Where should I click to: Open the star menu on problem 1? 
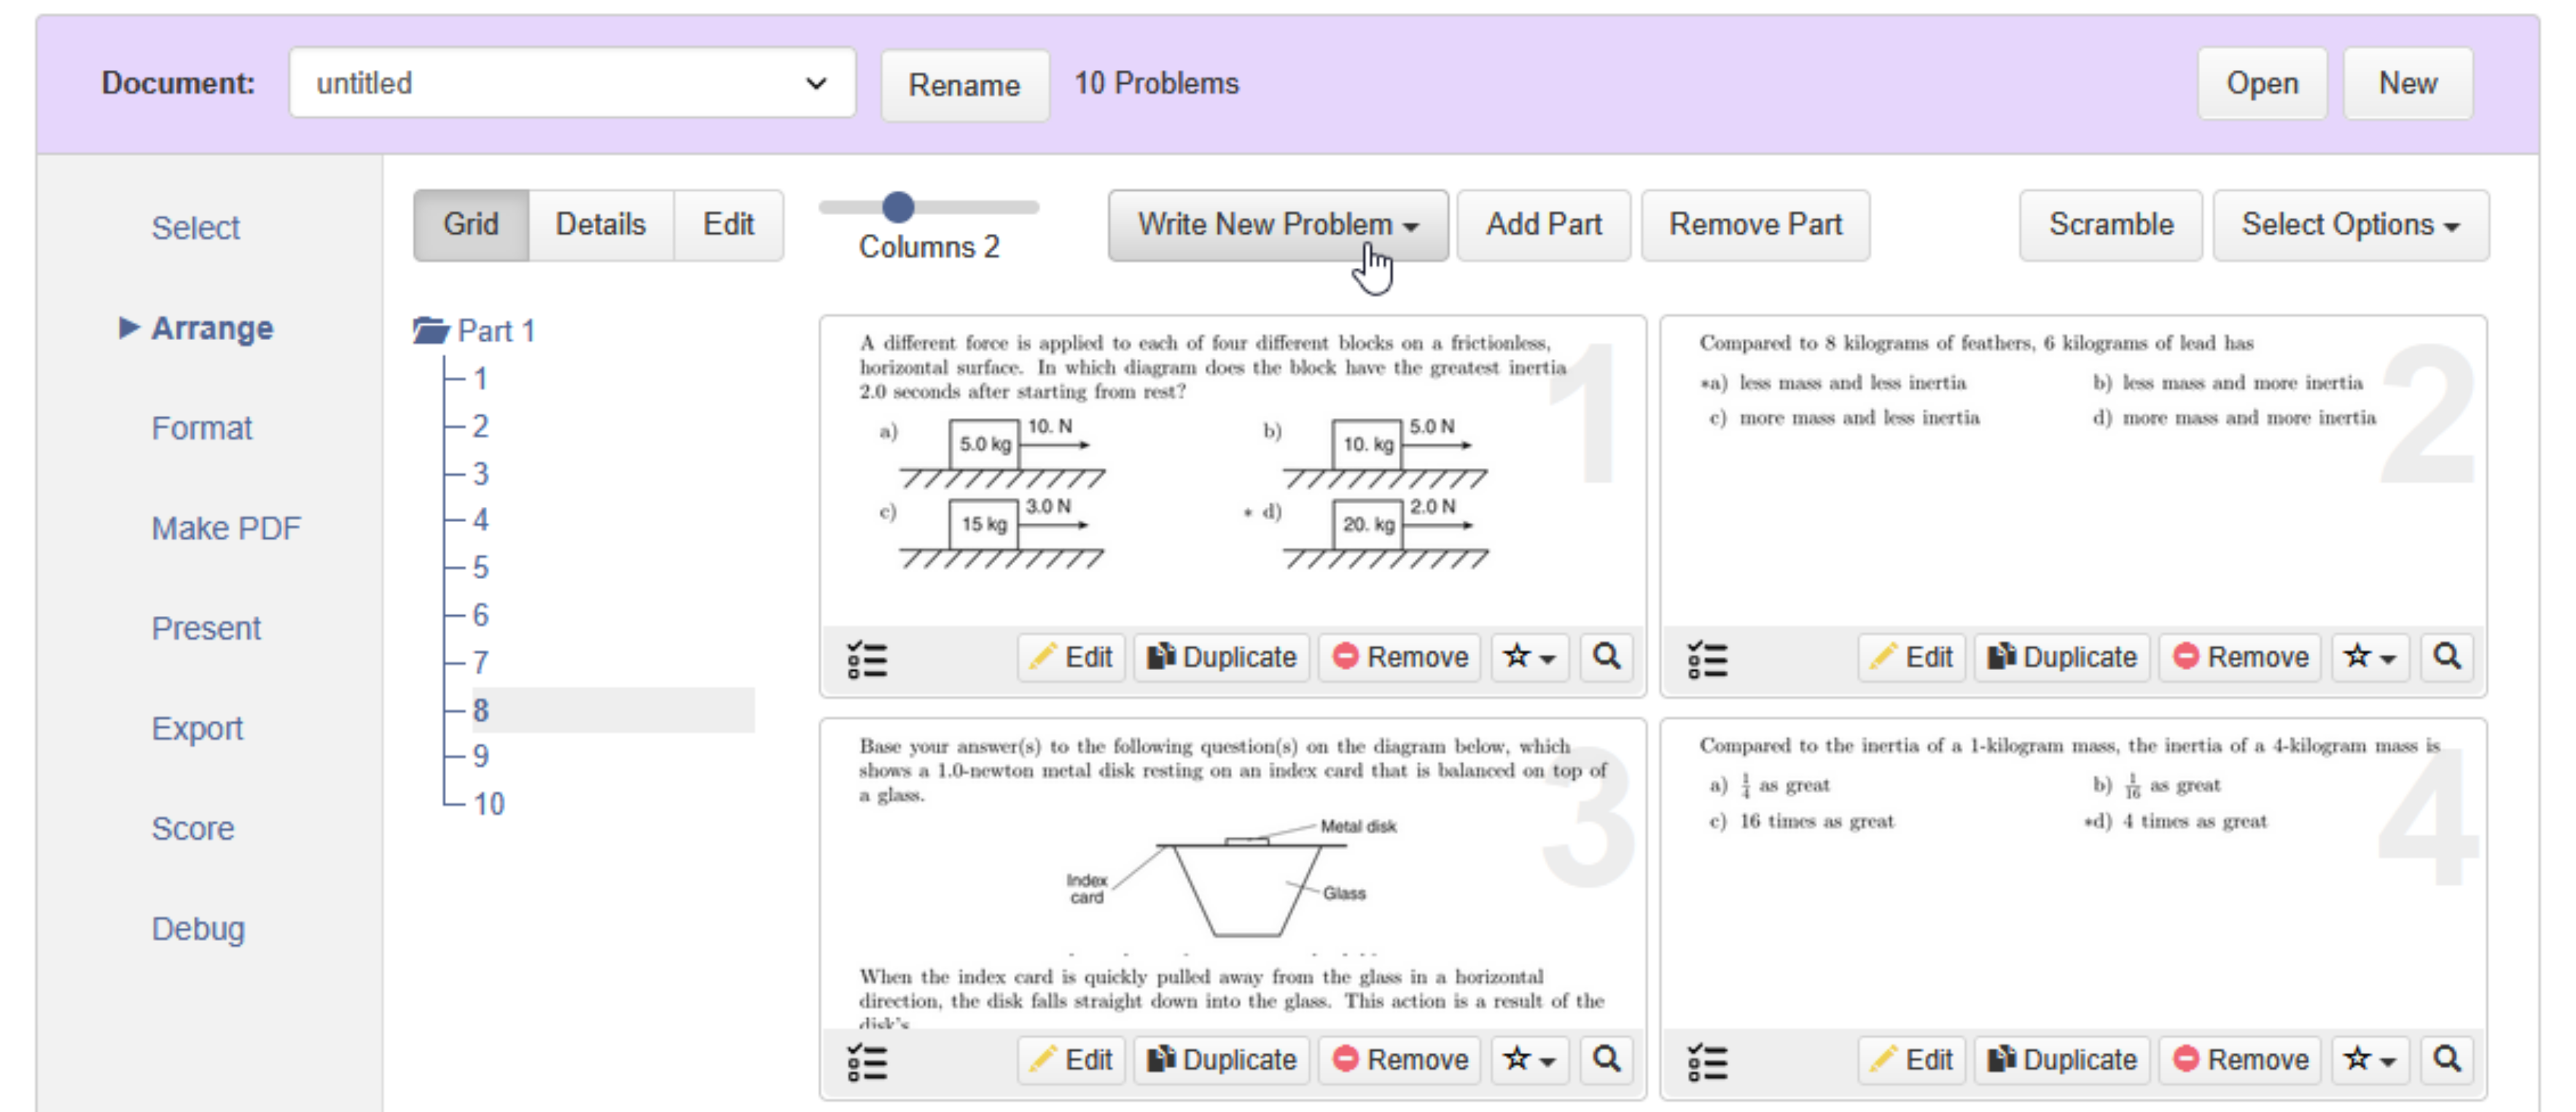coord(1529,658)
